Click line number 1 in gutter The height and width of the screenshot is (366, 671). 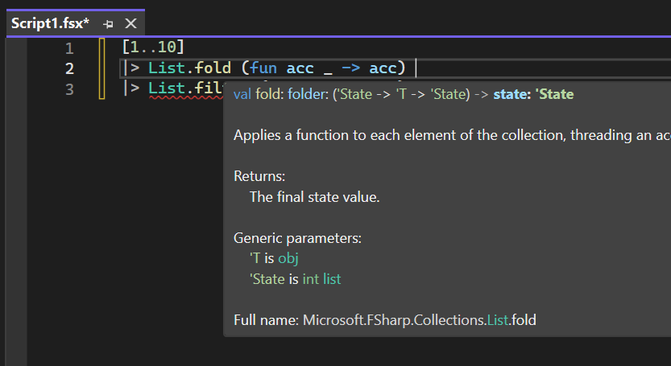coord(68,48)
